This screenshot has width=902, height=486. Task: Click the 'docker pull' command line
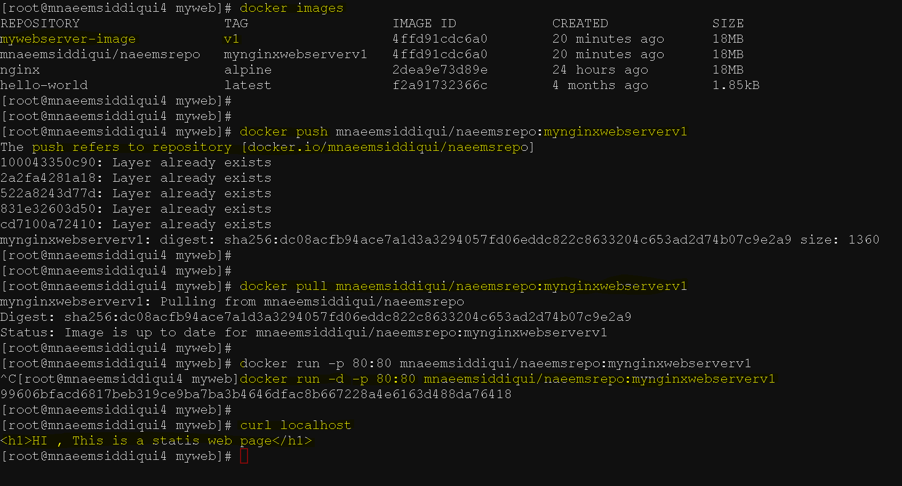[463, 286]
